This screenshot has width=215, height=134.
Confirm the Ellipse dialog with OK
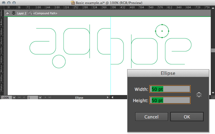click(x=187, y=117)
